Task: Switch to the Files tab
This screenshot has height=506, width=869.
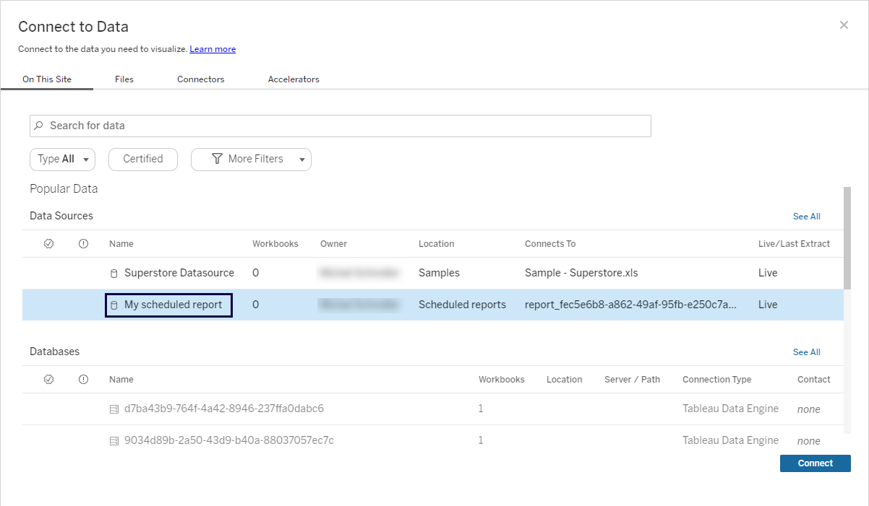Action: tap(124, 79)
